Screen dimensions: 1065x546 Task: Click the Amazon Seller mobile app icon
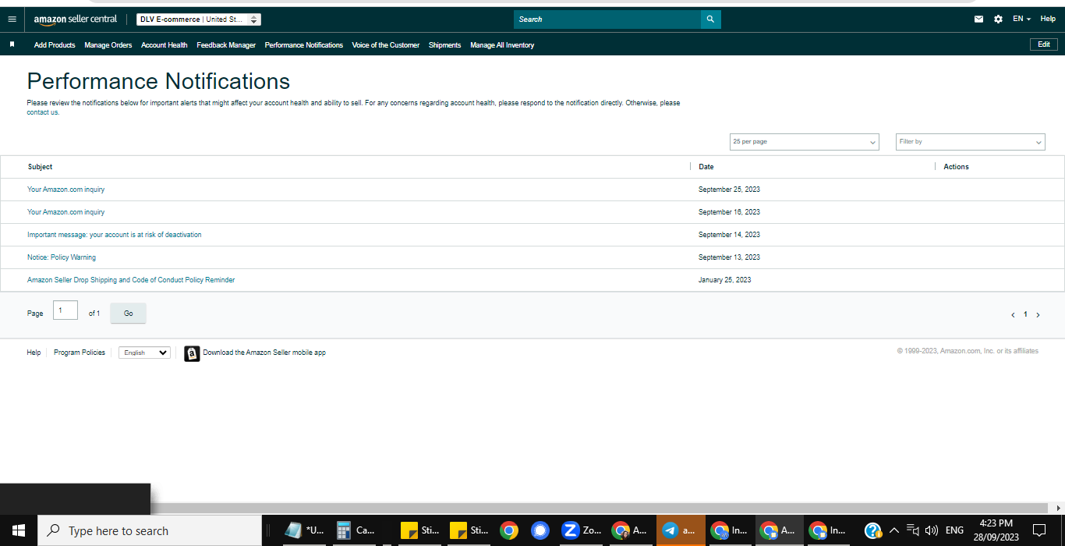(192, 353)
